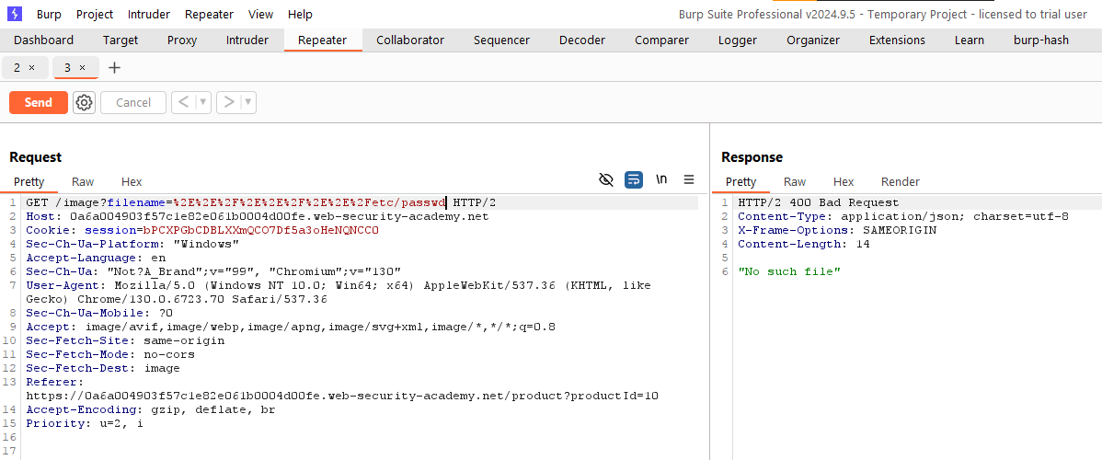Expand back history dropdown arrow
This screenshot has width=1102, height=460.
(202, 102)
